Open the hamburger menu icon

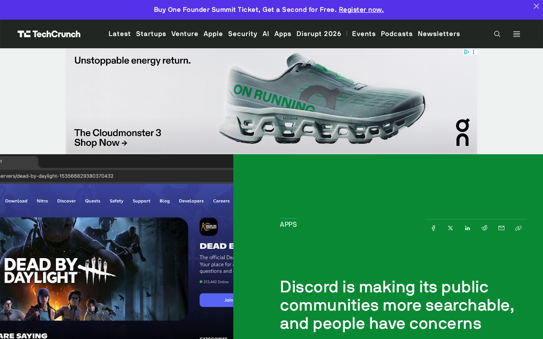tap(517, 34)
